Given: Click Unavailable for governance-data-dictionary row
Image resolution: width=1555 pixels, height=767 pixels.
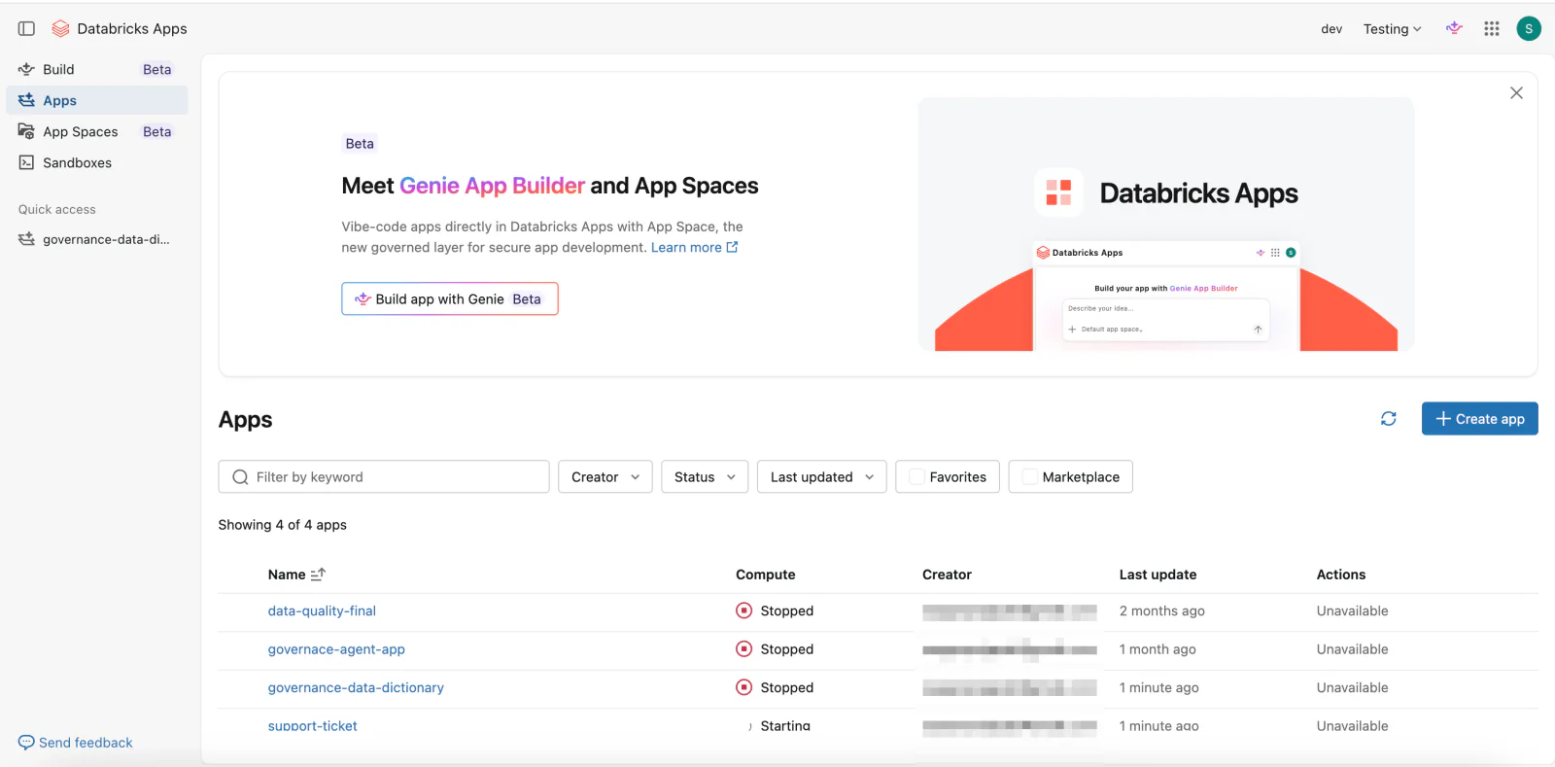Looking at the screenshot, I should [1353, 687].
